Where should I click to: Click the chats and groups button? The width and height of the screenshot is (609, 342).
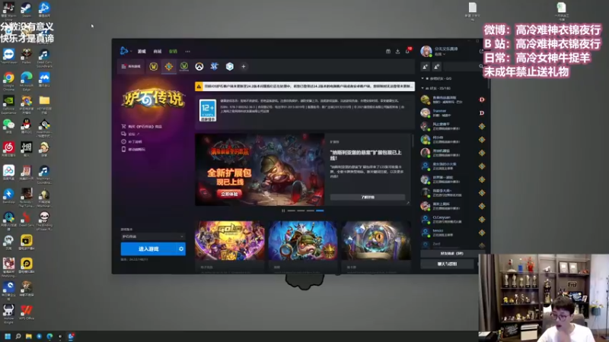pos(447,264)
